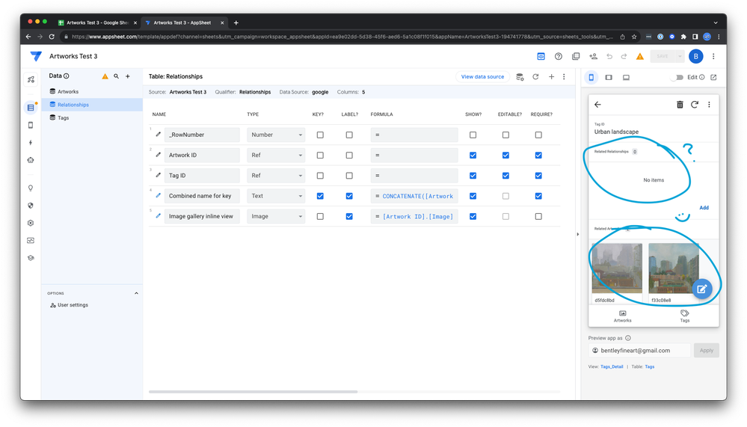Open type dropdown for _RowNumber
This screenshot has width=747, height=427.
click(276, 135)
